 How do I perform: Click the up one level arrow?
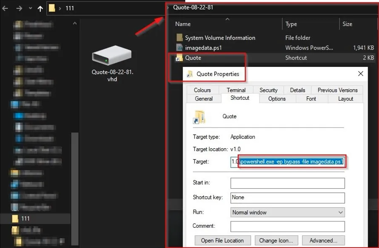click(40, 8)
